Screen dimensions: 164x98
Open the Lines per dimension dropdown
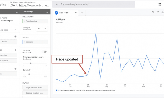coord(42,29)
